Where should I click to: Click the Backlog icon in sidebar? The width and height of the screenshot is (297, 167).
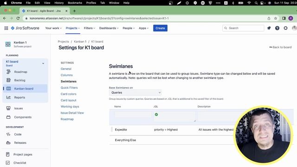coord(8,80)
